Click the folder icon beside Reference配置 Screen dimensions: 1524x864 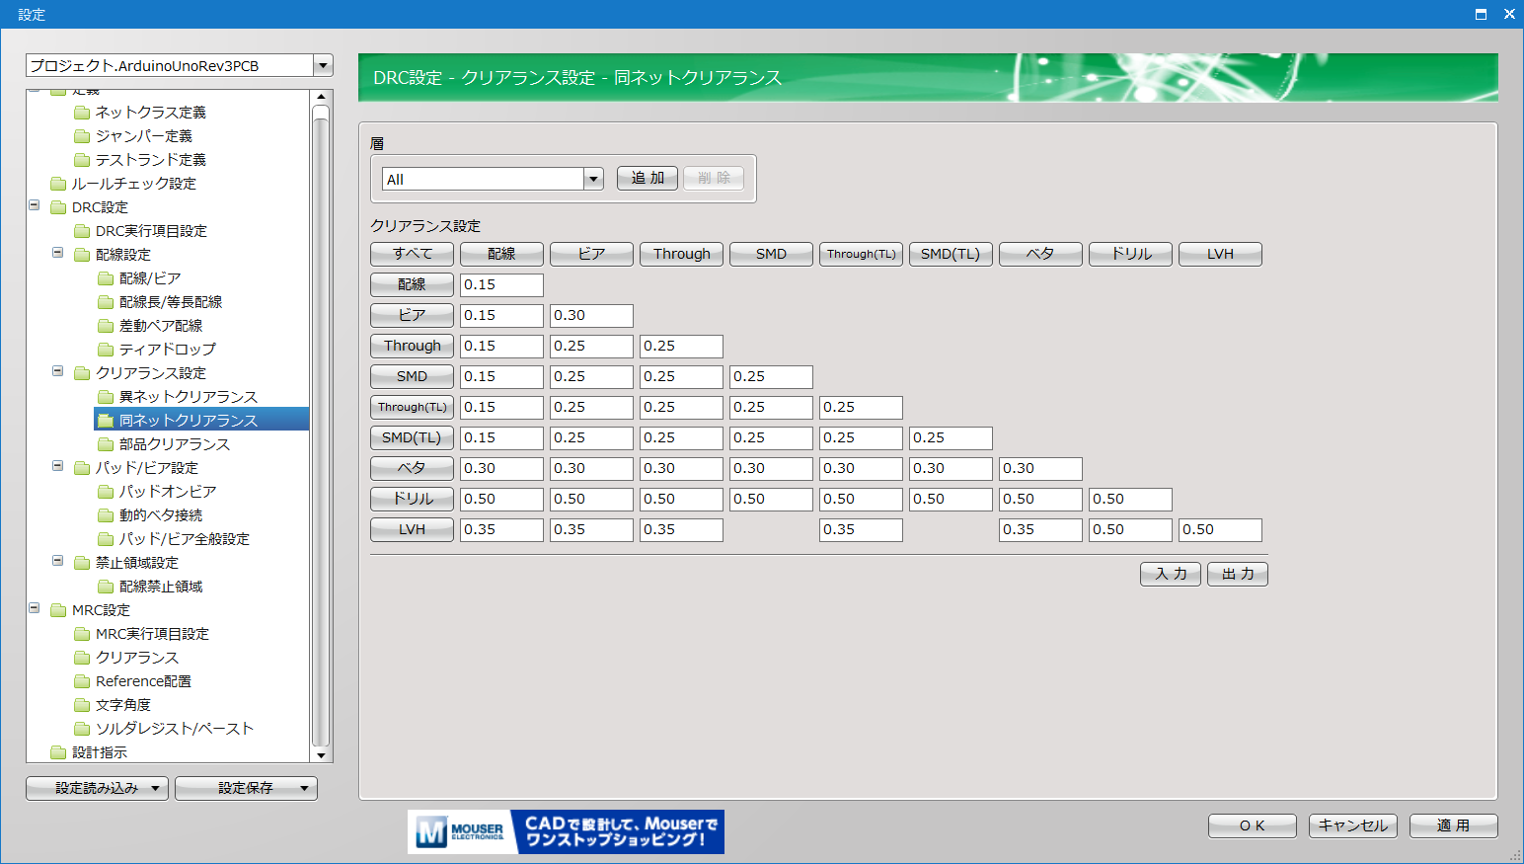coord(82,681)
